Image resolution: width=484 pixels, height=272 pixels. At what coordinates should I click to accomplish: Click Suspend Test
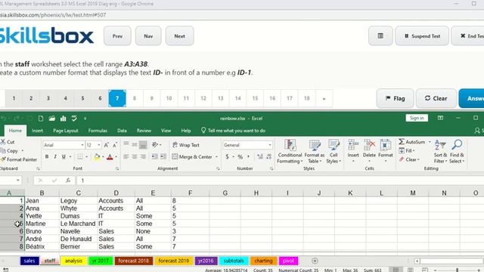[x=422, y=36]
